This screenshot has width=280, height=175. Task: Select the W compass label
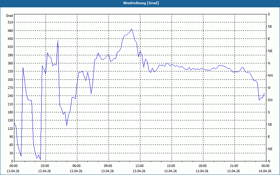269,88
